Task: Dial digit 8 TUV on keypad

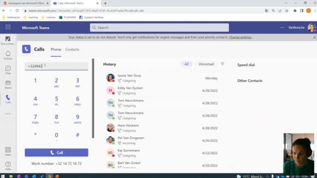Action: [x=57, y=119]
